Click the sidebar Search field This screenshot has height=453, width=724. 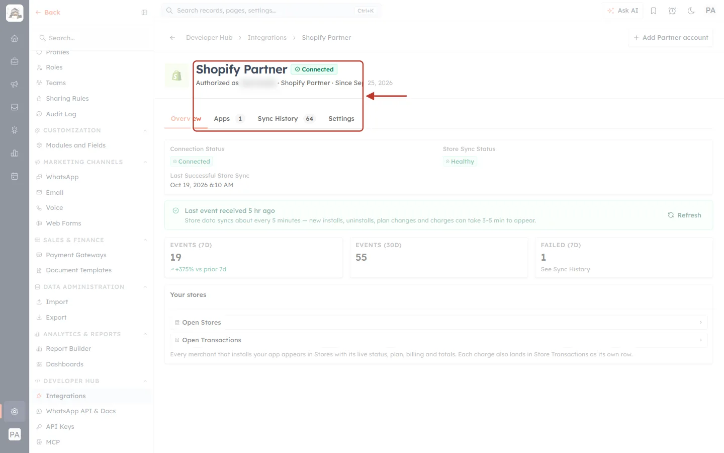[92, 38]
